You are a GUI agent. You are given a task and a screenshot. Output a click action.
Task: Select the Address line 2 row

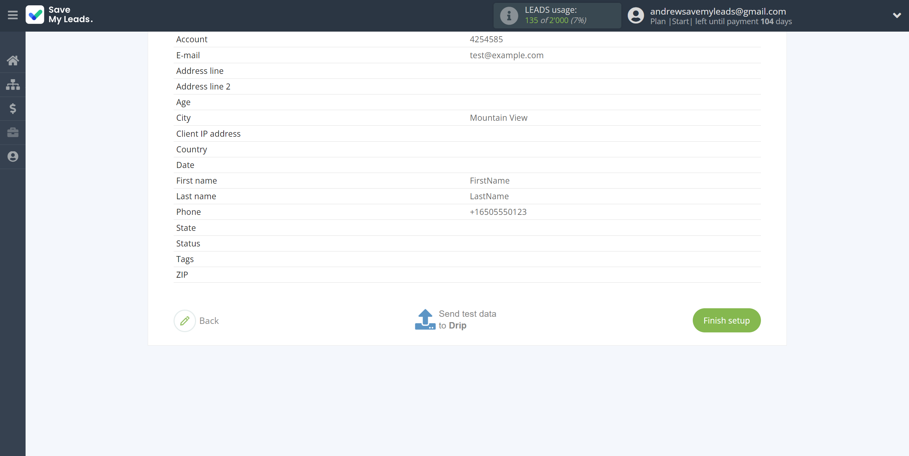tap(467, 86)
